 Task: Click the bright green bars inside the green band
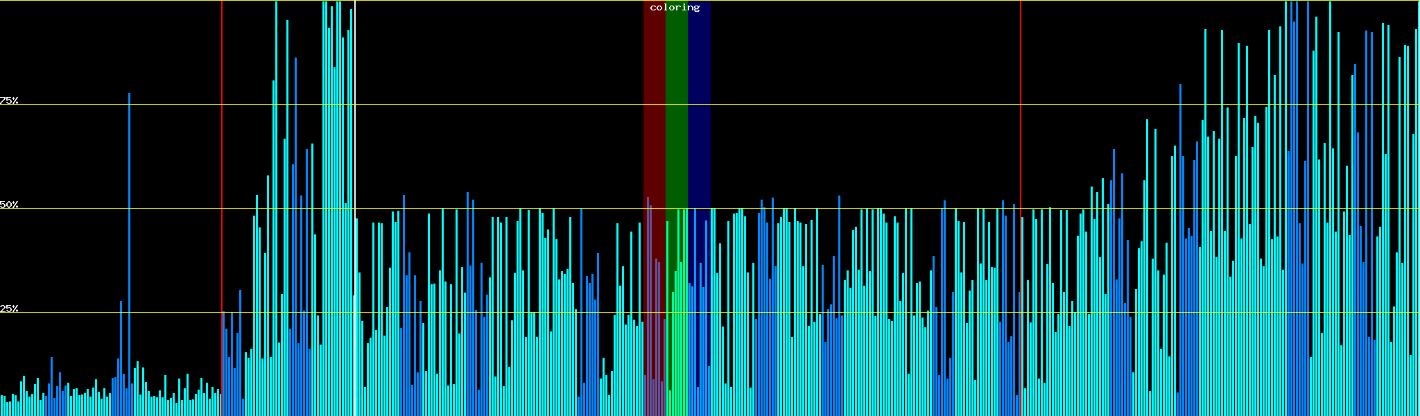pyautogui.click(x=676, y=347)
